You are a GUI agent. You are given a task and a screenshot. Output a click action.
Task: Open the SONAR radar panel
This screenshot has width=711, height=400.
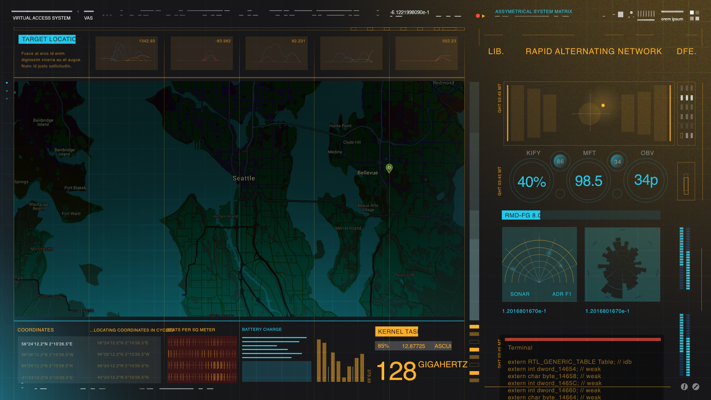(x=540, y=264)
